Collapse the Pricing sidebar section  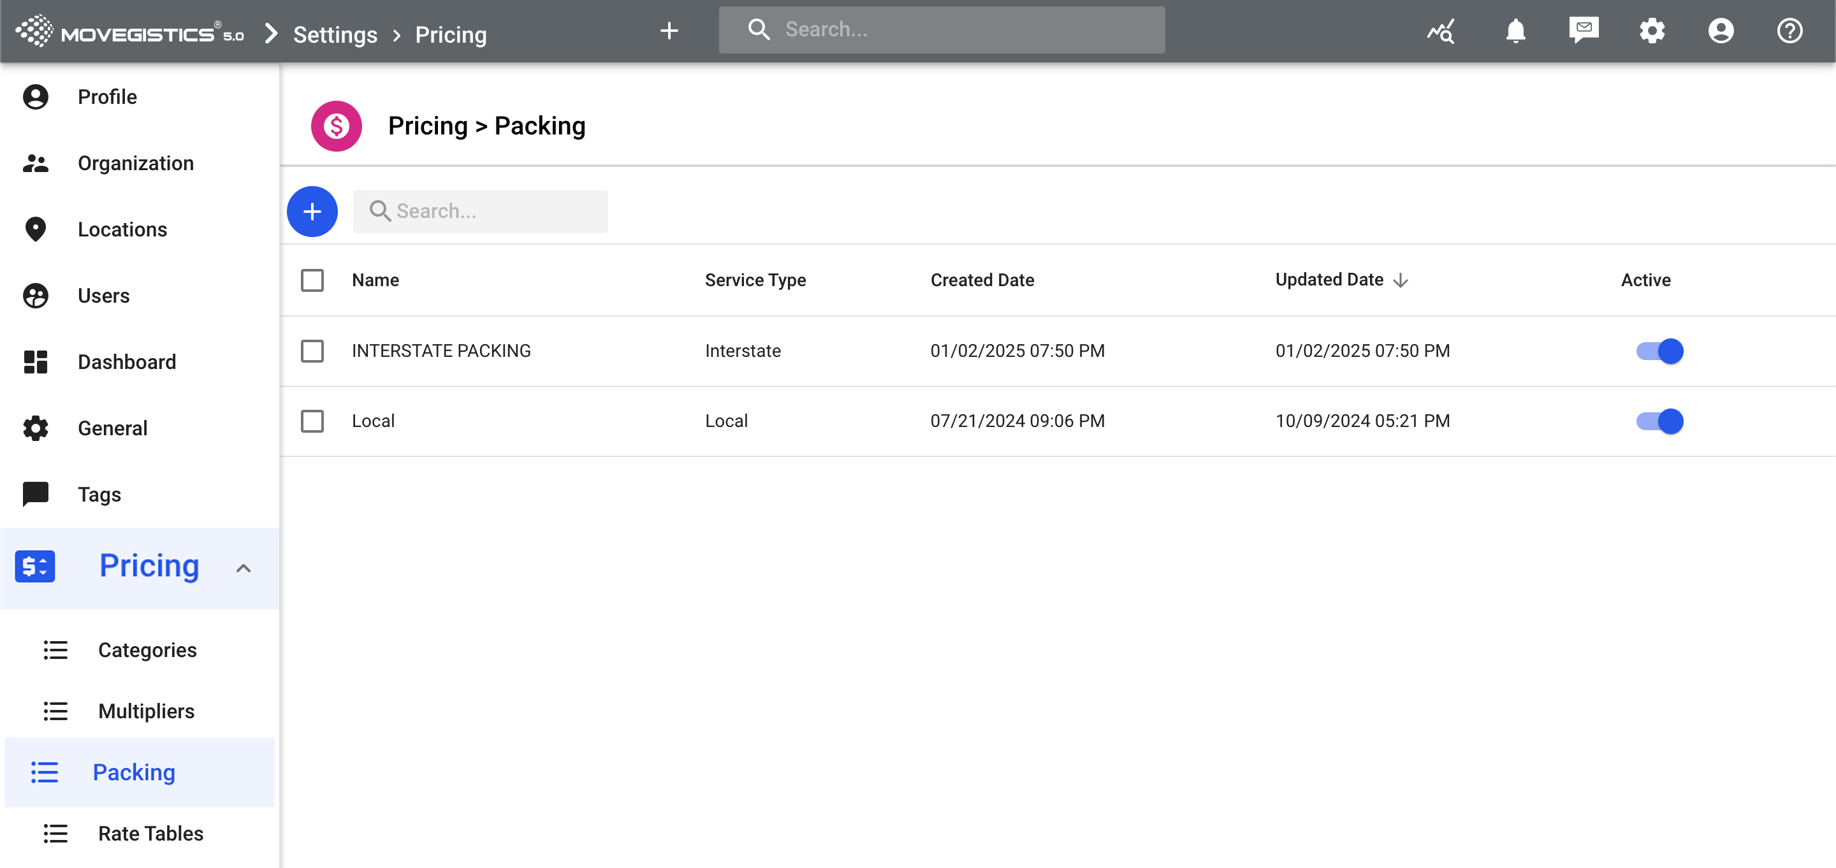[x=243, y=568]
